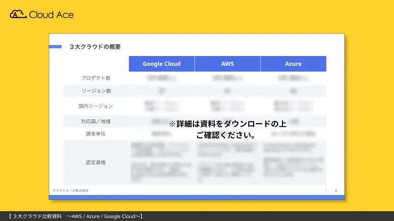Click the 課金単位 row label
Image resolution: width=394 pixels, height=221 pixels.
(x=96, y=134)
